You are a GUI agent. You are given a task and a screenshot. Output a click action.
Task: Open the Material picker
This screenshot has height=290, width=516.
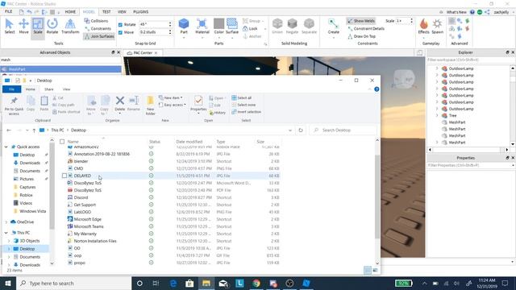(x=202, y=27)
